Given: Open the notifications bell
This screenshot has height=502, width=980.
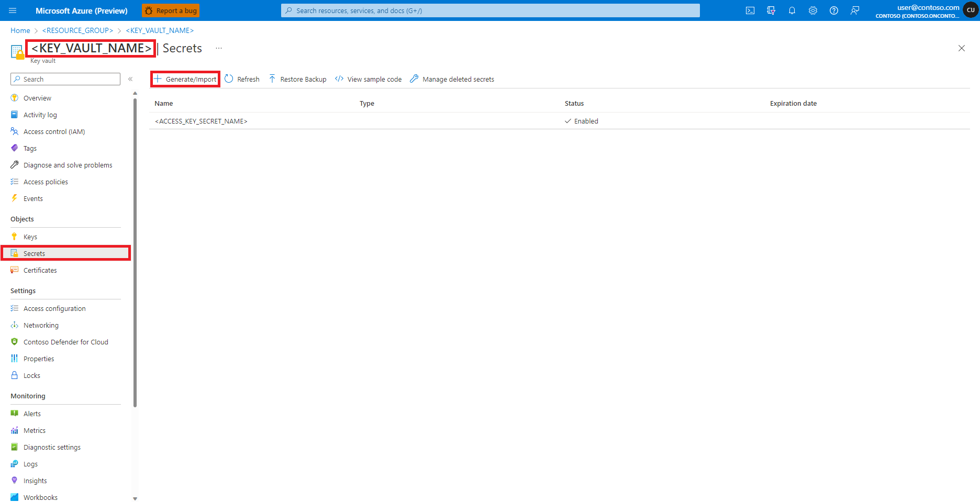Looking at the screenshot, I should (x=792, y=10).
